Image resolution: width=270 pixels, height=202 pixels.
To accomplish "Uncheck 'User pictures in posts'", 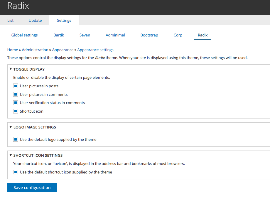I will pos(15,86).
